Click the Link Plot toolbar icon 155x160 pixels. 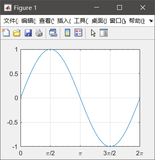pyautogui.click(x=53, y=33)
